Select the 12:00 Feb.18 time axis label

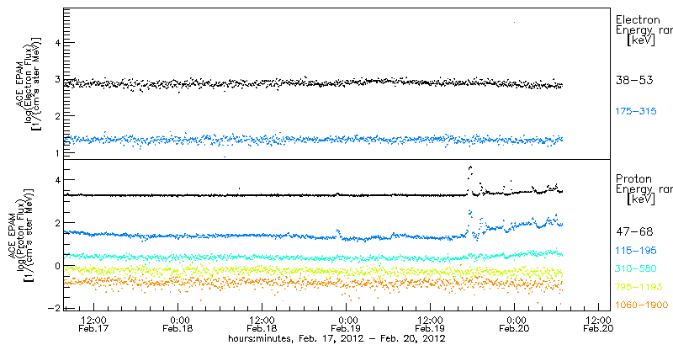point(262,324)
